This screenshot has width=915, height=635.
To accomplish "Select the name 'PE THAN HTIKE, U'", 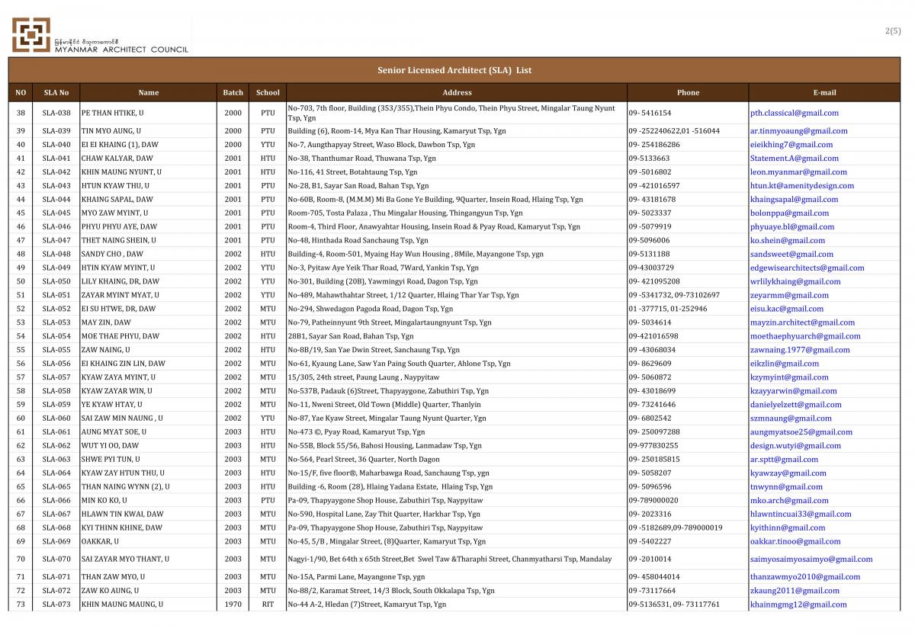I will (112, 113).
